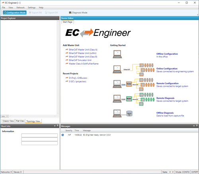Switch to Flat View tab
Viewport: 199px width, 174px height.
click(x=20, y=121)
